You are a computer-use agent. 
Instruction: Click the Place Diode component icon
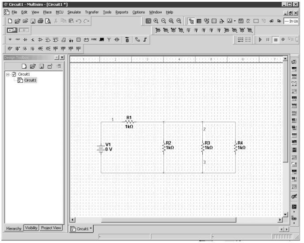click(x=24, y=39)
